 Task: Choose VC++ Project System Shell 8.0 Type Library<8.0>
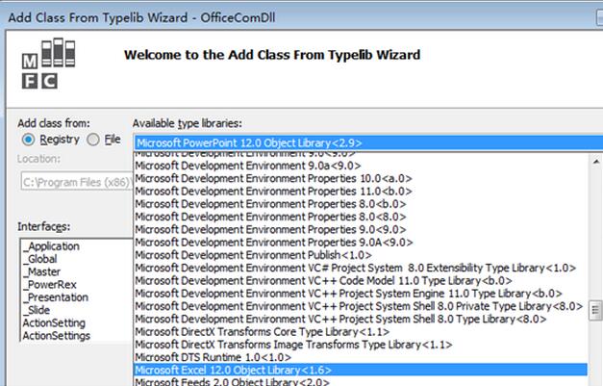pos(361,319)
